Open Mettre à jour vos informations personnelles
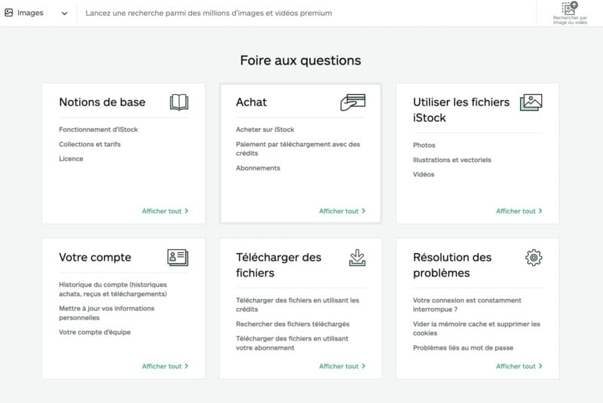 click(x=106, y=313)
